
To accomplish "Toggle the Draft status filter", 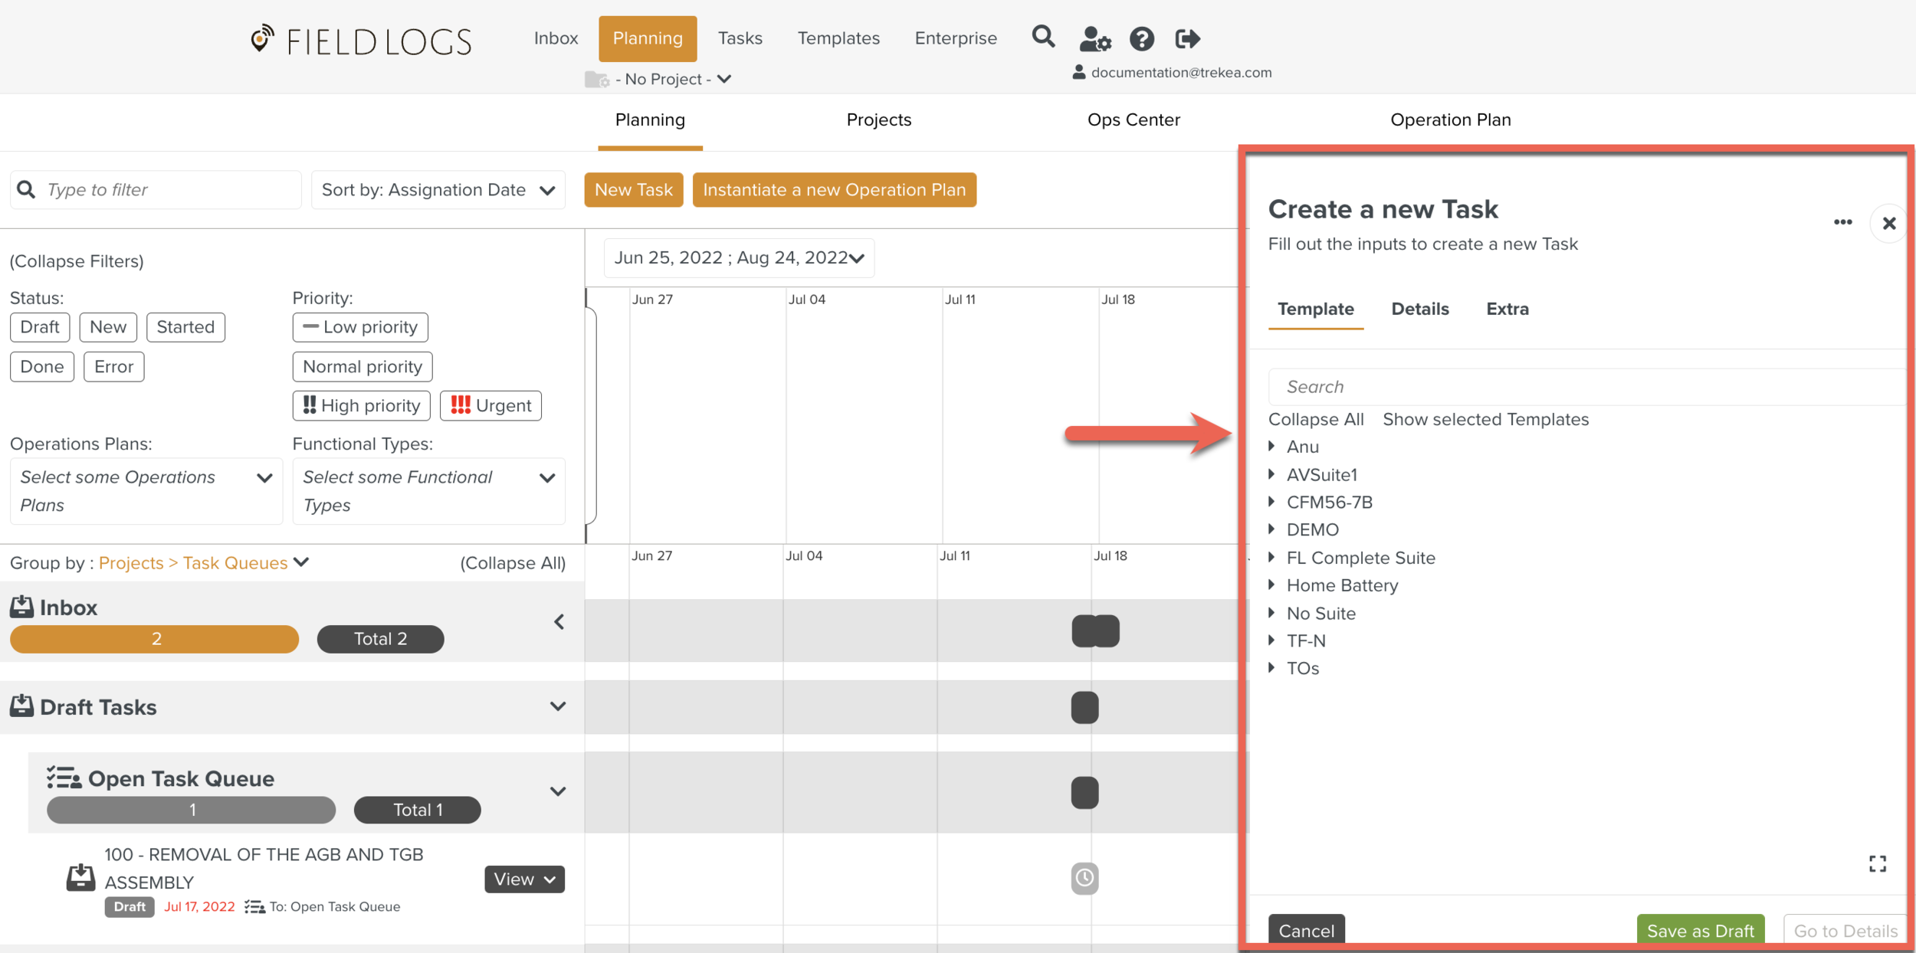I will coord(40,327).
